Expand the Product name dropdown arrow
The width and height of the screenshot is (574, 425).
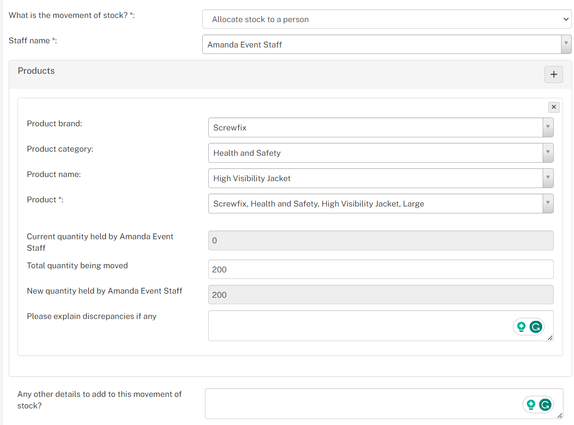click(548, 178)
